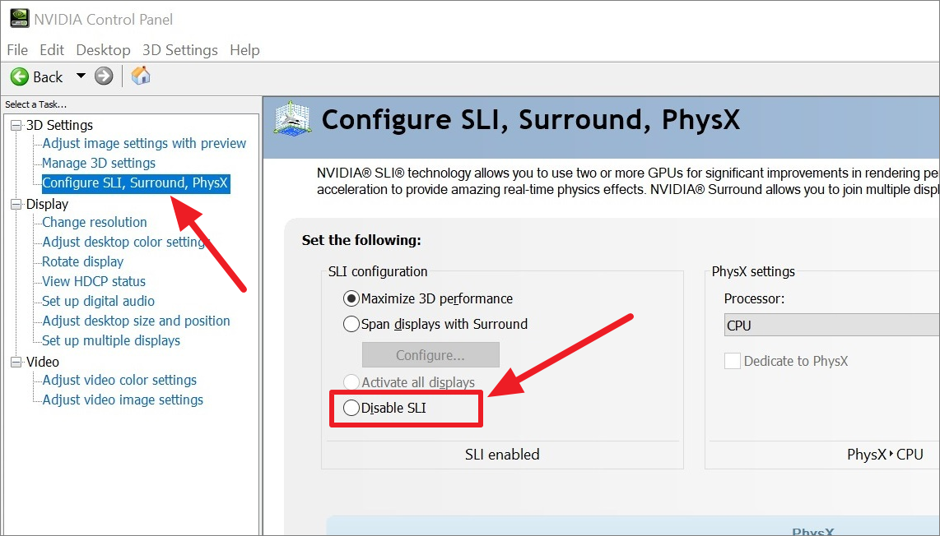Click the Video tree label
Image resolution: width=940 pixels, height=536 pixels.
(x=43, y=362)
